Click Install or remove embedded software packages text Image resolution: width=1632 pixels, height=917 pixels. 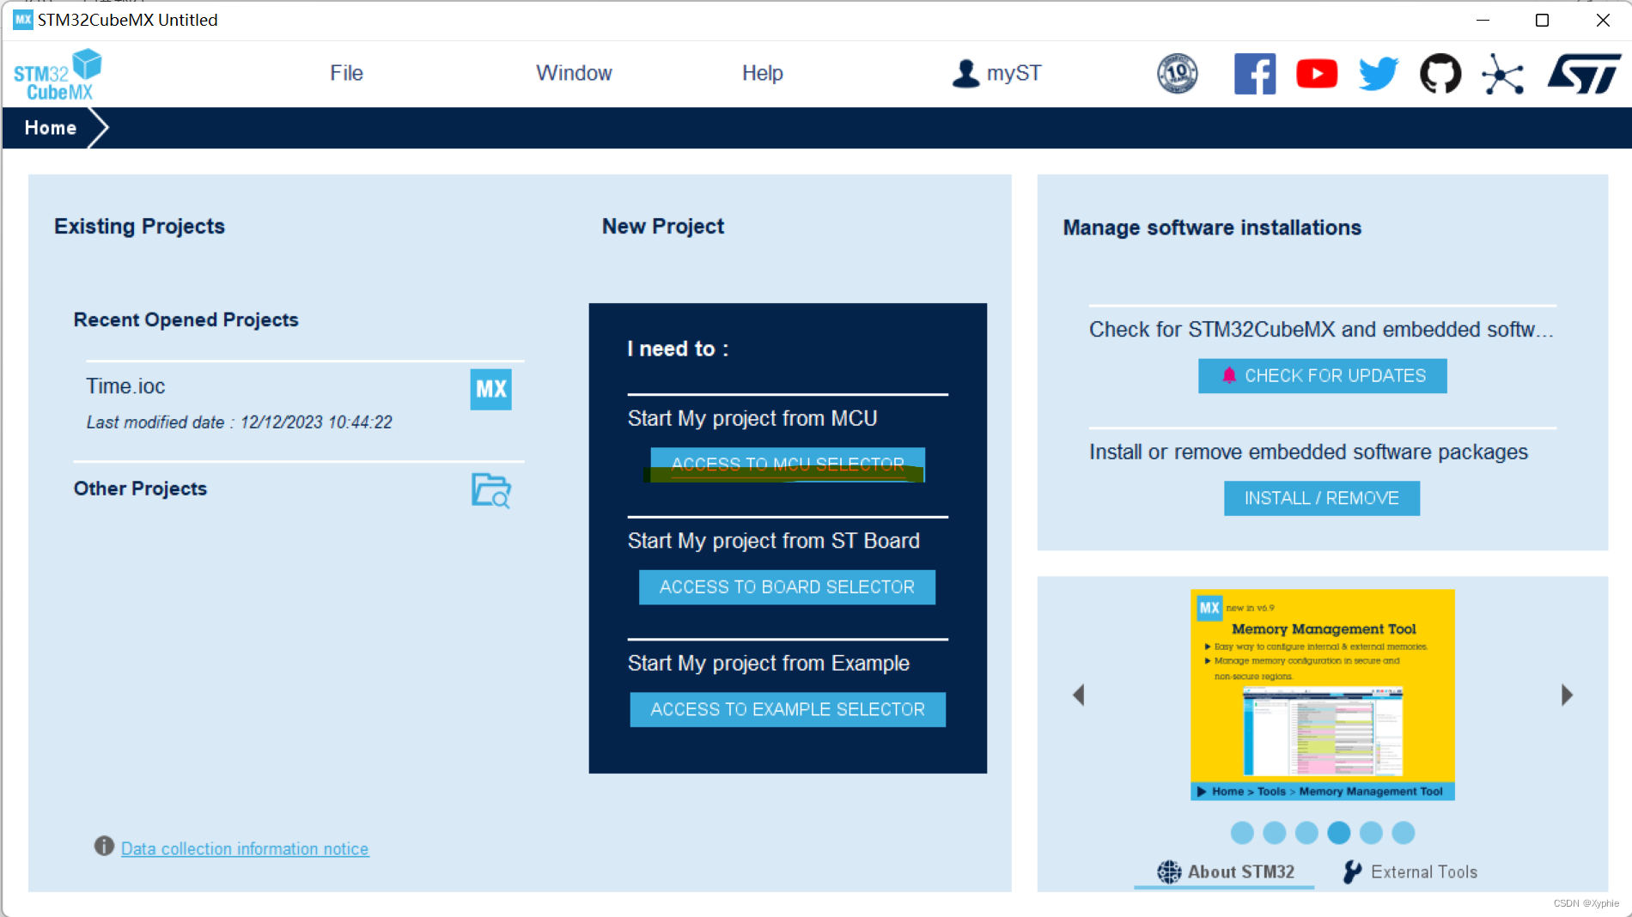pyautogui.click(x=1308, y=452)
